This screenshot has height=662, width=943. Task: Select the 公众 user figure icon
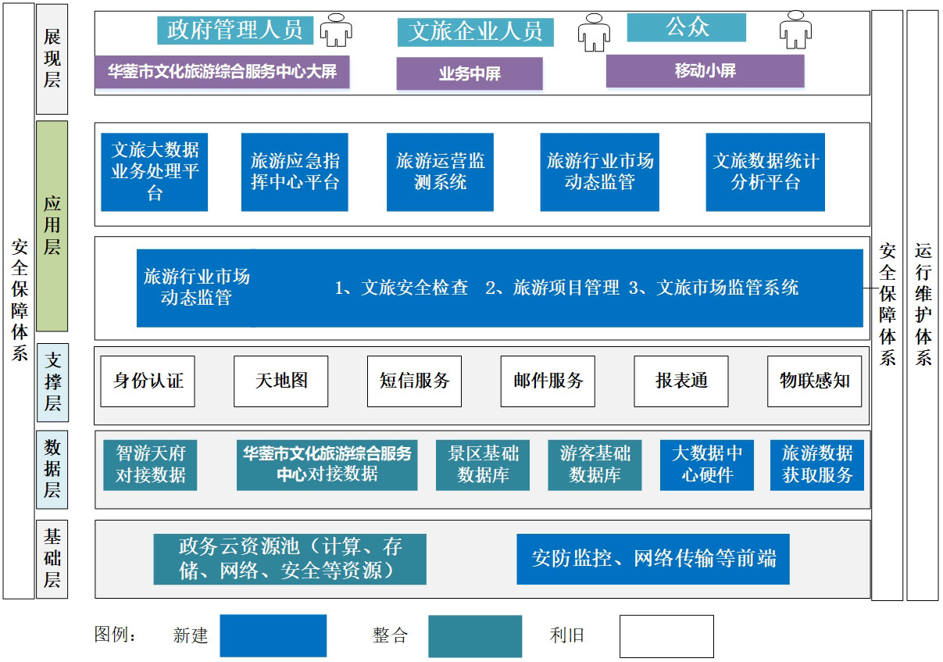coord(796,30)
